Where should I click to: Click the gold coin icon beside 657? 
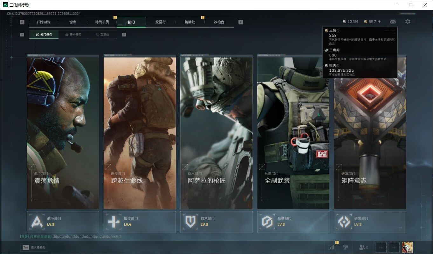[366, 22]
